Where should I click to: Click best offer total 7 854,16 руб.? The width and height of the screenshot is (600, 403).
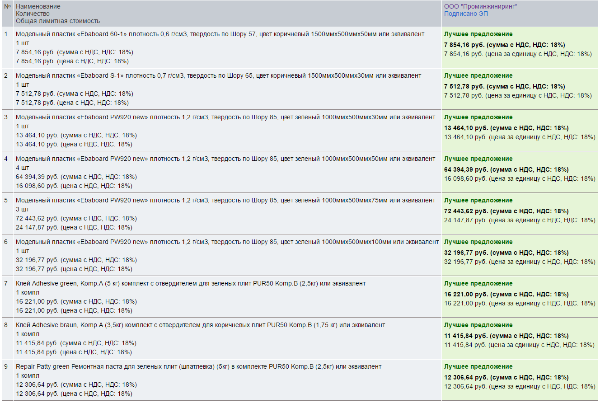pos(504,45)
